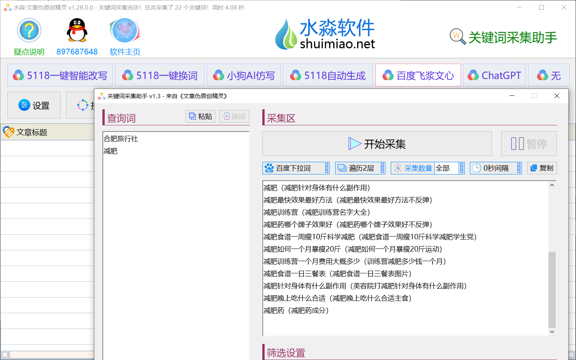576x360 pixels.
Task: Click the 粘贴 button in 查询词
Action: 201,116
